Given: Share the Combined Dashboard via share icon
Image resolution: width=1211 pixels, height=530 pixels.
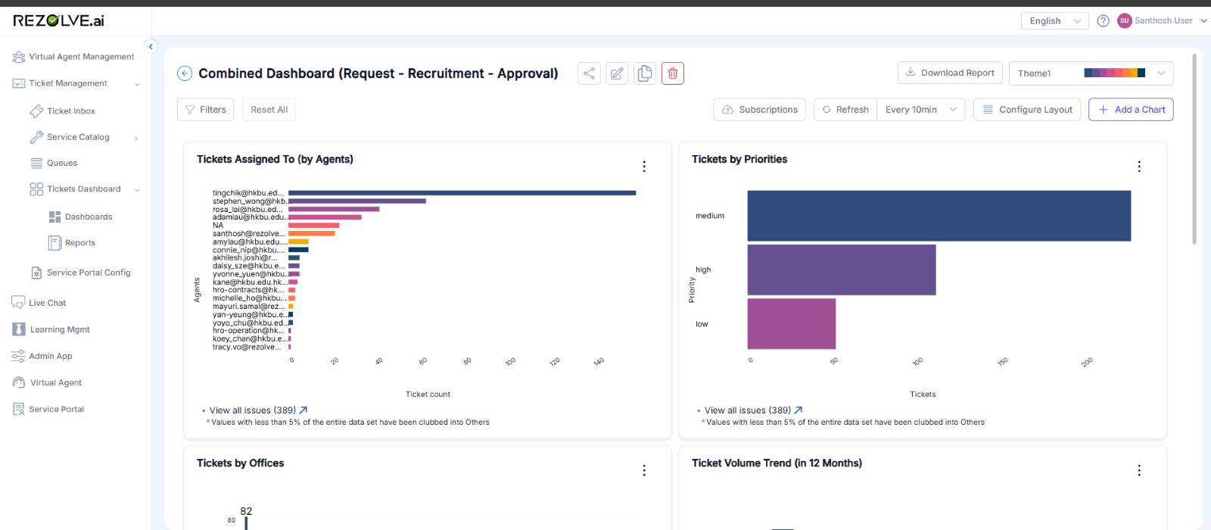Looking at the screenshot, I should tap(589, 73).
